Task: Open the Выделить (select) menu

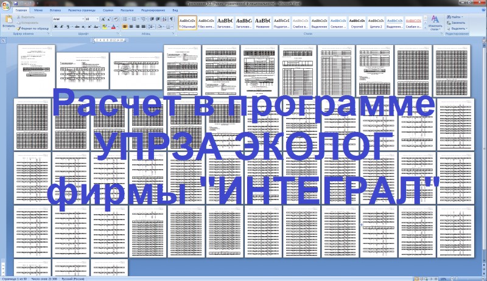Action: coord(457,28)
